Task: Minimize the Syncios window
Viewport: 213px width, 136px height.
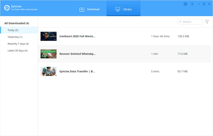Action: pos(198,4)
